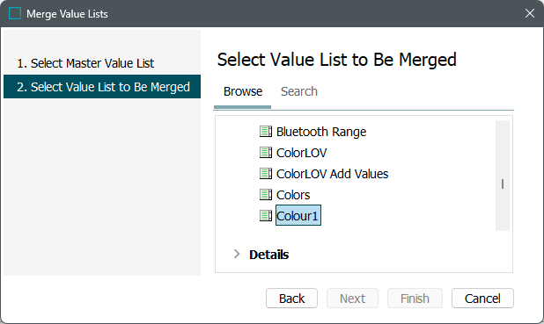The width and height of the screenshot is (544, 324).
Task: Click the ColorLOV value list icon
Action: (x=266, y=153)
